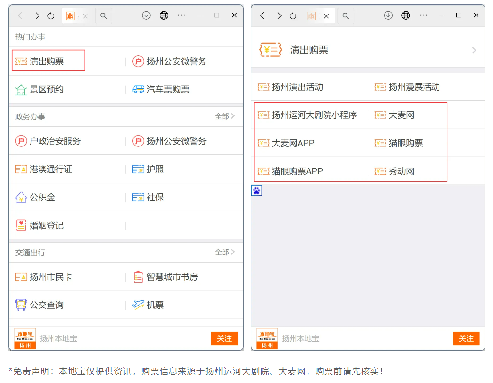The width and height of the screenshot is (493, 383).
Task: Click download icon in right window
Action: tap(388, 15)
